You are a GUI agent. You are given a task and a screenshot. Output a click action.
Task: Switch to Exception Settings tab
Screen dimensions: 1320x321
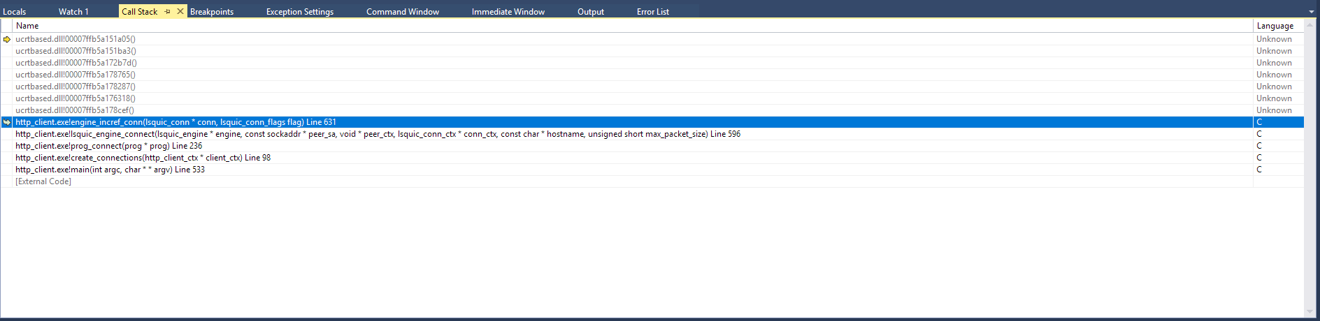pos(300,11)
